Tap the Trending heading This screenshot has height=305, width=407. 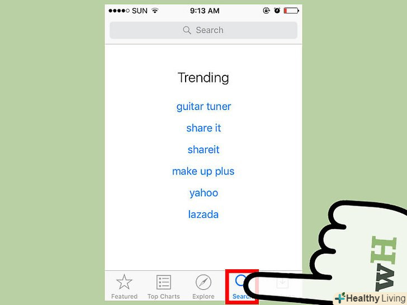tap(203, 78)
